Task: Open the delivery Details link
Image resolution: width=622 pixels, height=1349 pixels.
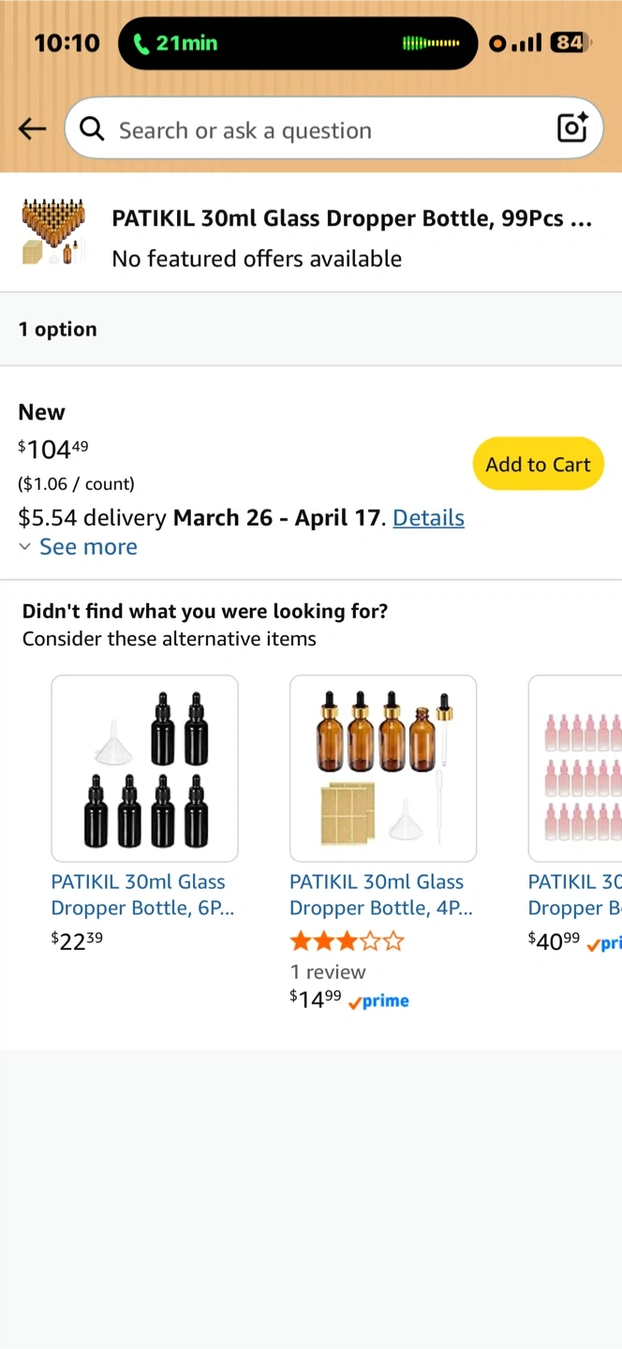Action: 428,518
